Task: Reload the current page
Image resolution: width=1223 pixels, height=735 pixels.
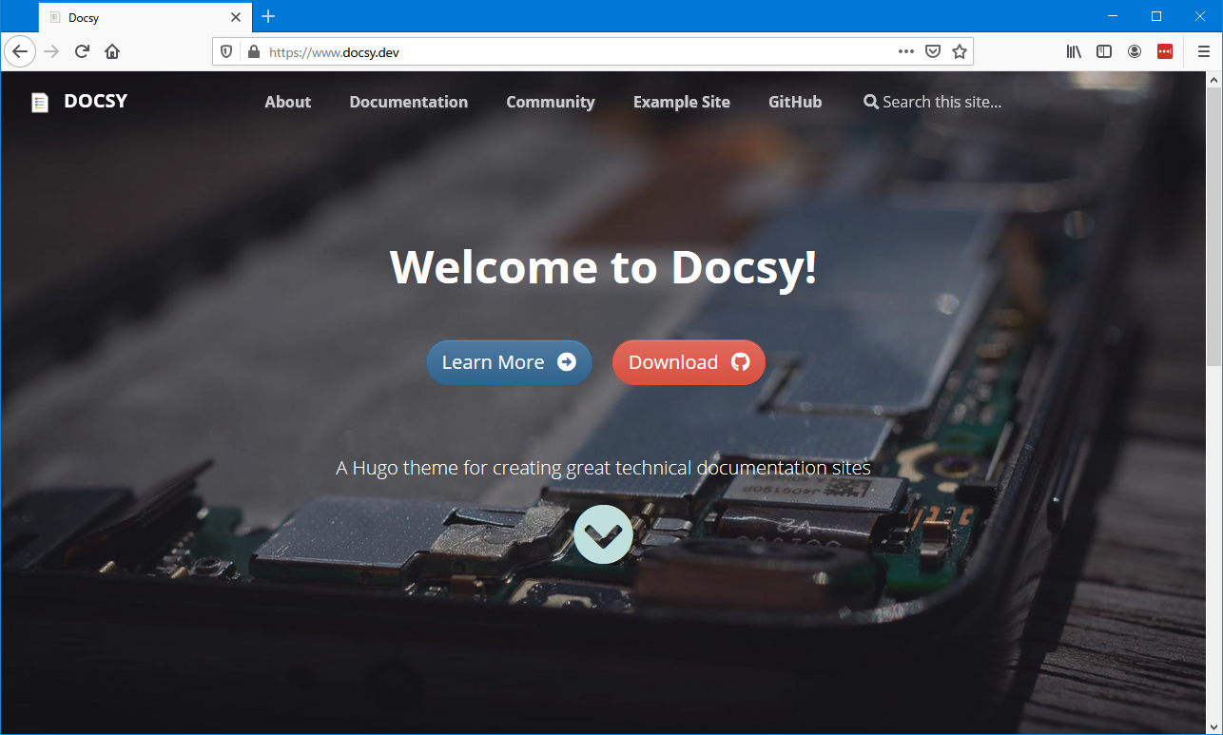Action: (82, 51)
